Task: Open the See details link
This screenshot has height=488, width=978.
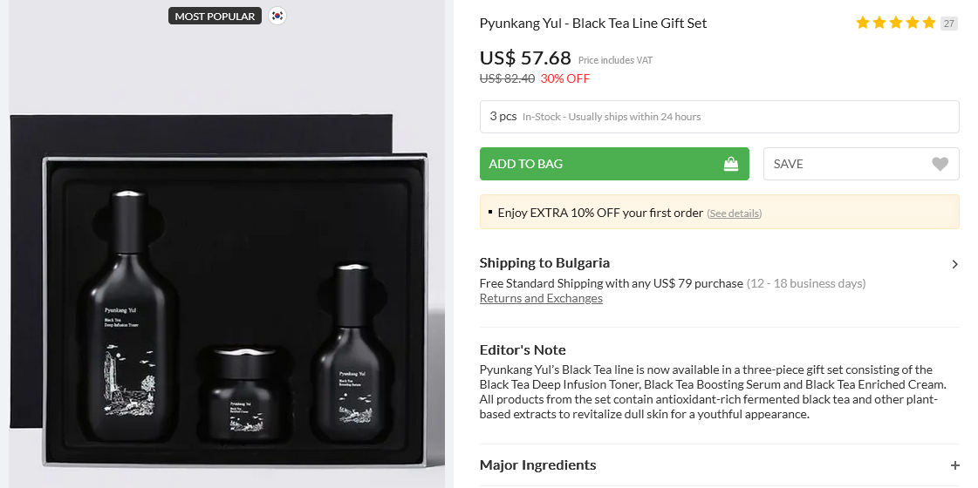Action: (734, 213)
